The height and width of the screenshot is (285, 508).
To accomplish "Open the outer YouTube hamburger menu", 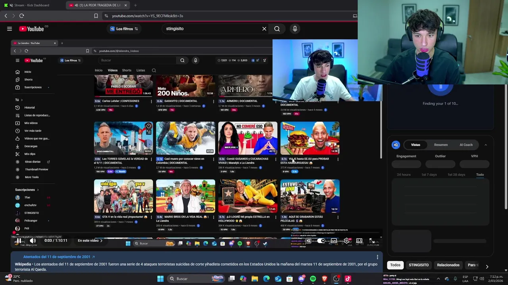I will tap(10, 28).
